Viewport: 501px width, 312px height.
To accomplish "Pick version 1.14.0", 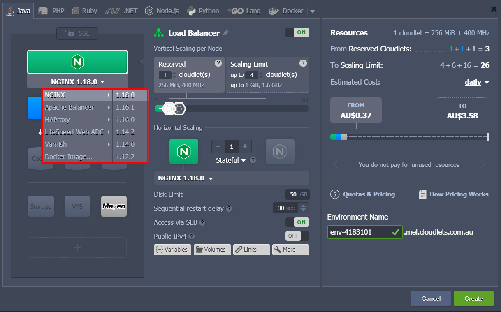I will (130, 144).
